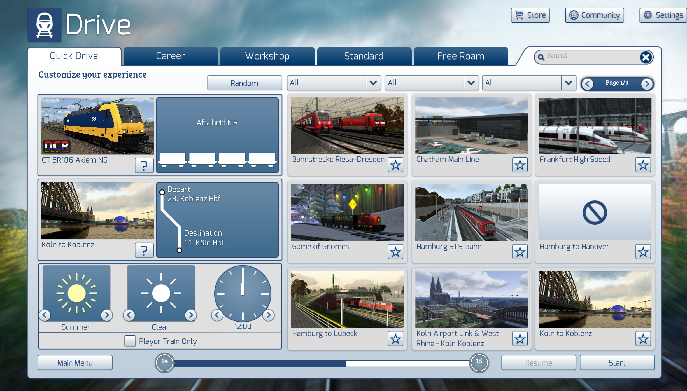Go to next route page arrow
Image resolution: width=687 pixels, height=391 pixels.
click(x=647, y=84)
